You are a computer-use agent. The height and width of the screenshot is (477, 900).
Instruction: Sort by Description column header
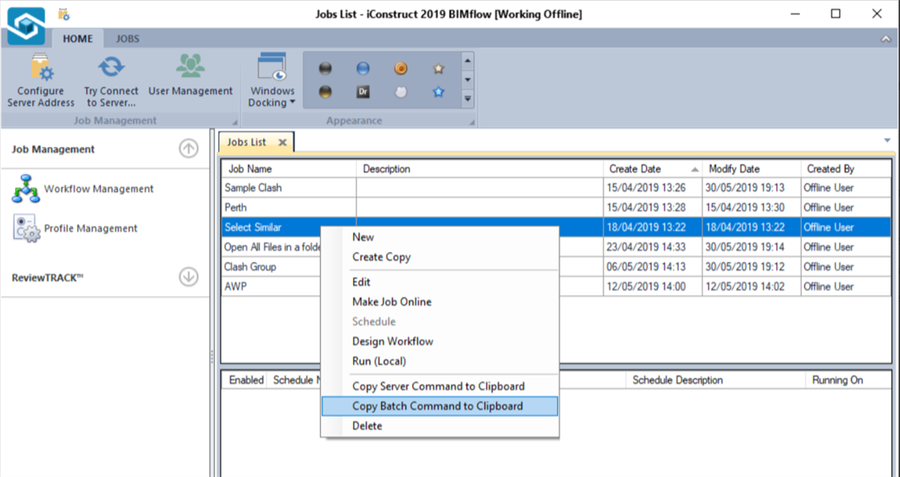480,168
